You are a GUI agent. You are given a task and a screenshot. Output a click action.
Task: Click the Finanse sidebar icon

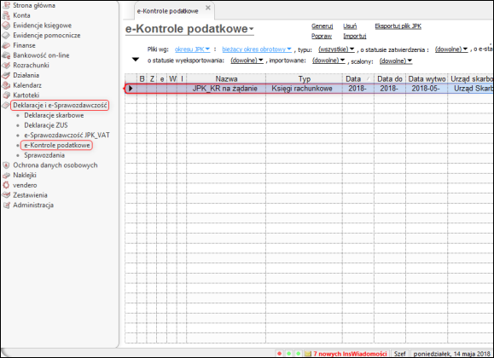6,45
